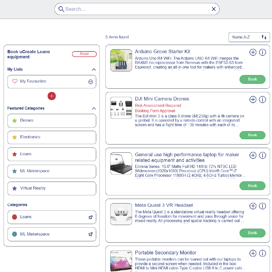The image size is (272, 272).
Task: Click the Reset filters button
Action: click(x=84, y=54)
